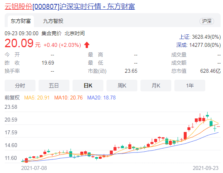Screen dimensions: 223x173
Task: Click the 深成 index quote
Action: [x=199, y=45]
